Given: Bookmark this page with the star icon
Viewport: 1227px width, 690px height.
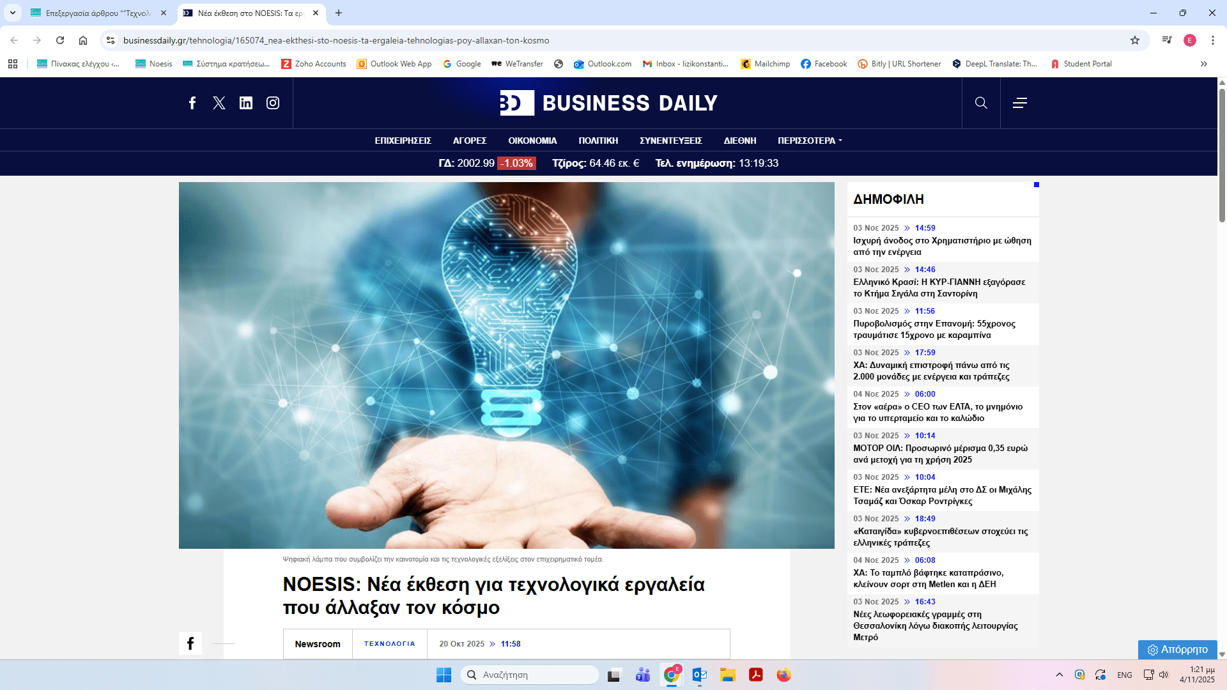Looking at the screenshot, I should tap(1135, 40).
